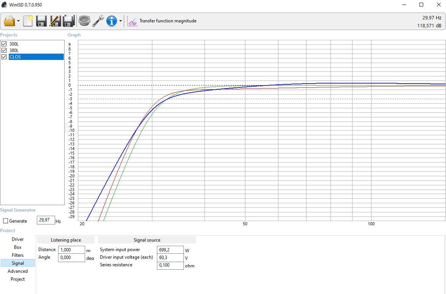Switch to the Box tab

[17, 247]
